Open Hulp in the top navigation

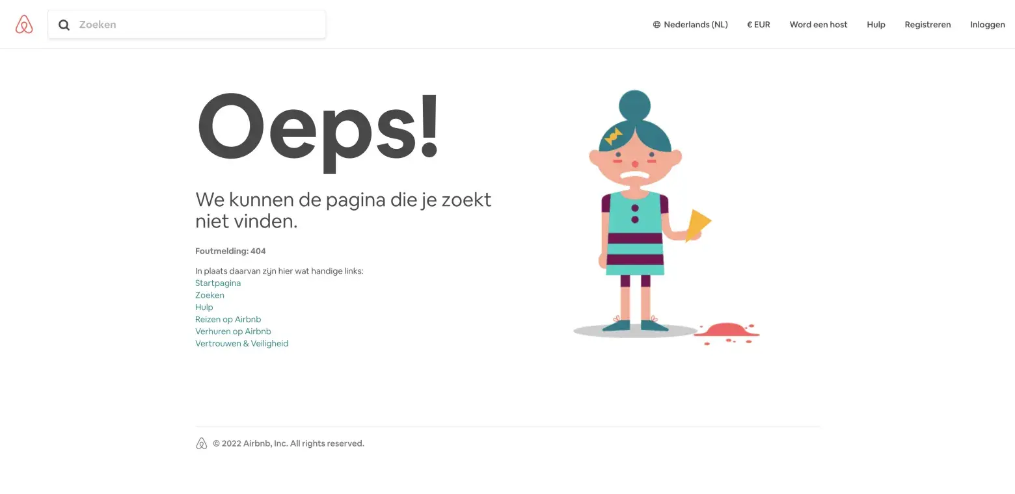[876, 25]
